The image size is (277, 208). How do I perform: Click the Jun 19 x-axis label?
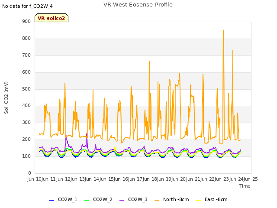(x=165, y=179)
